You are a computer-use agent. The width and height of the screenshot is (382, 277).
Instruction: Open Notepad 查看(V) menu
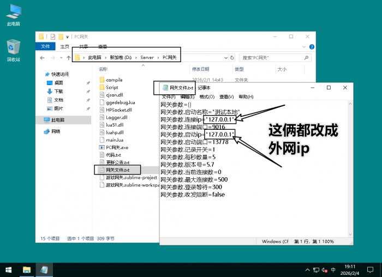[x=226, y=97]
